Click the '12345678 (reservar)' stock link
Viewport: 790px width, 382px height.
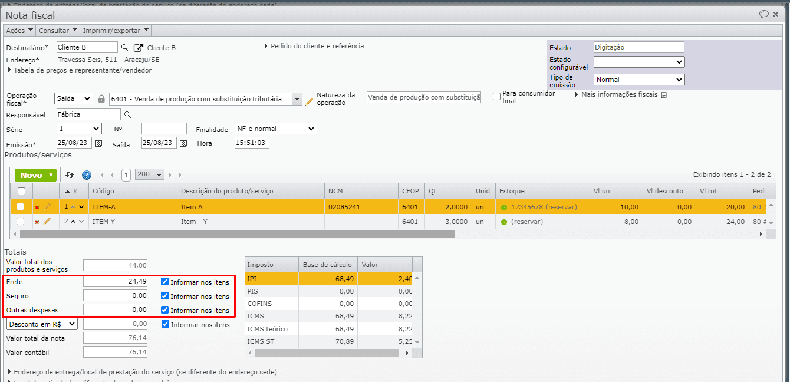tap(544, 207)
